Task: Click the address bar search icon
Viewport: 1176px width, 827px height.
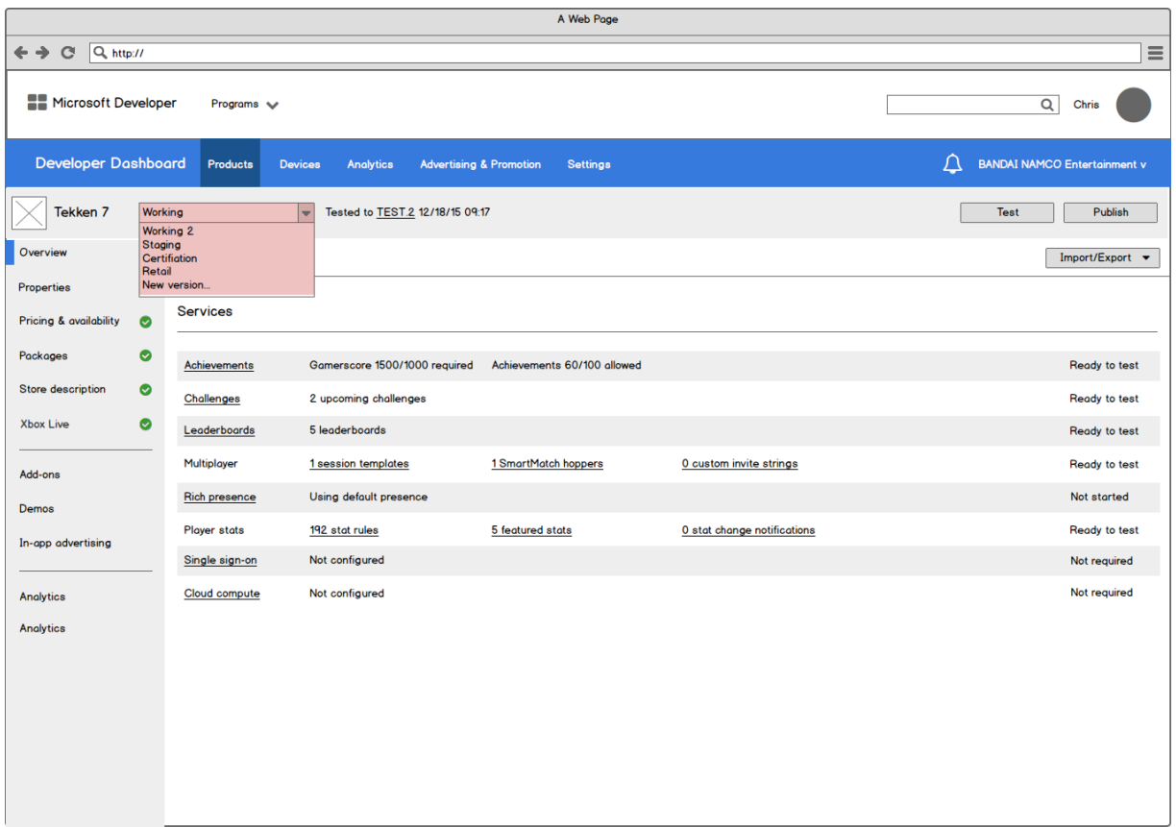Action: (100, 53)
